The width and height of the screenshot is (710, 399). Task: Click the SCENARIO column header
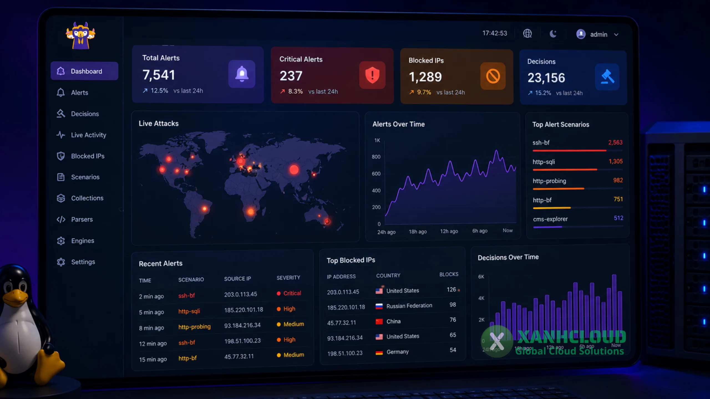tap(191, 280)
